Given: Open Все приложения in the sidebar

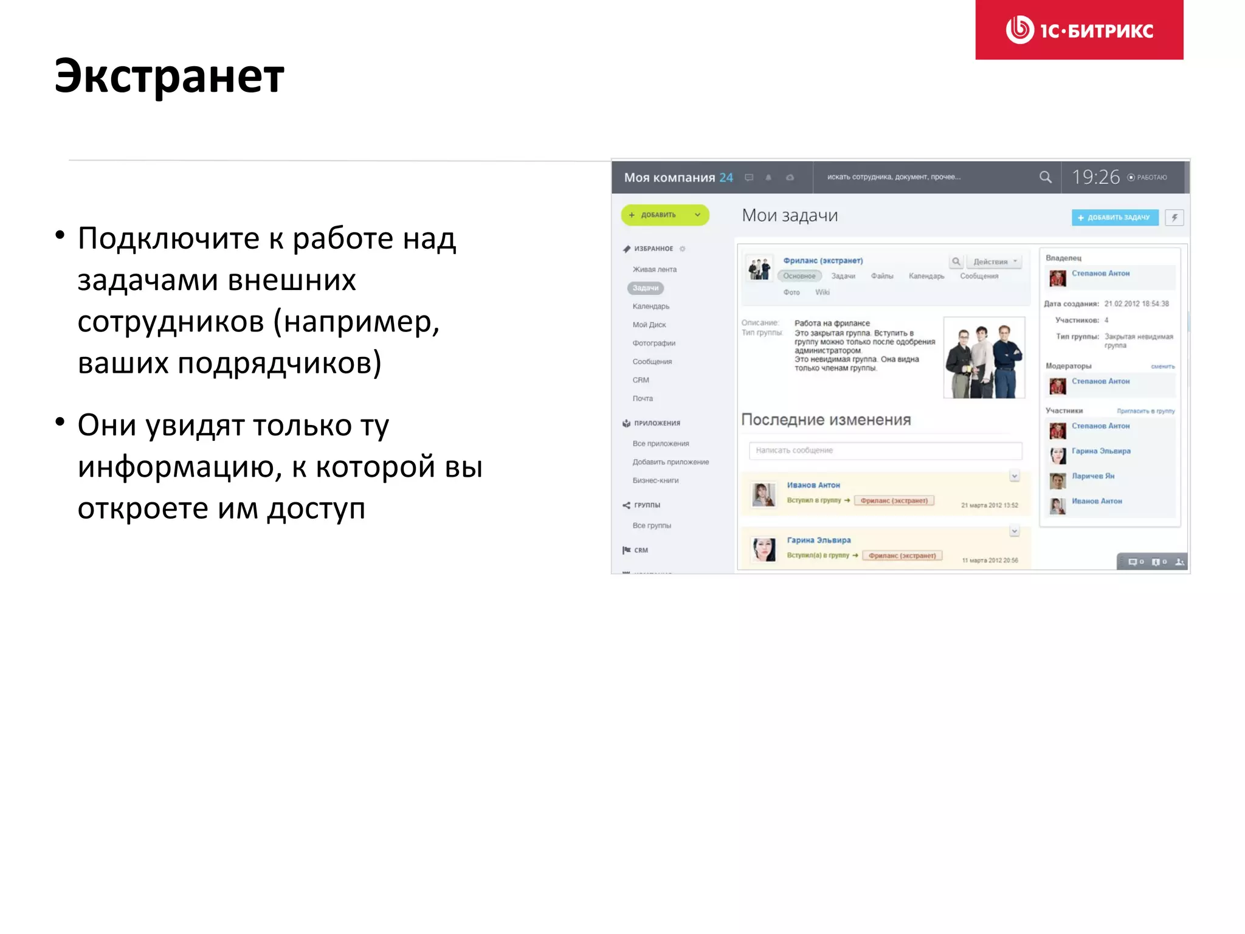Looking at the screenshot, I should click(660, 444).
